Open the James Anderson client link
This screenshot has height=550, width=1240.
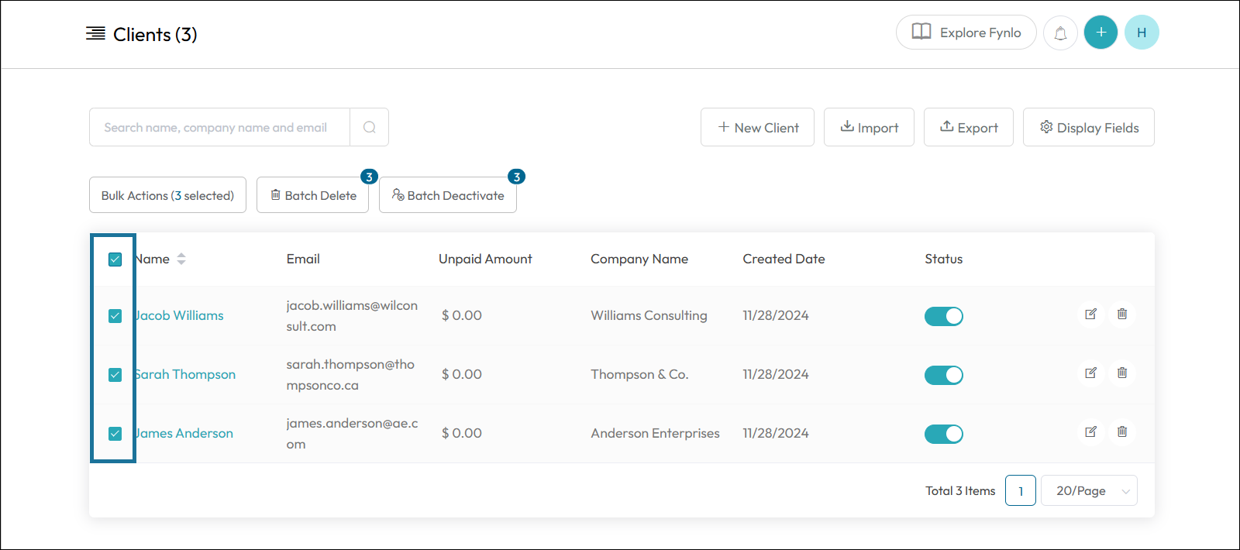pos(184,433)
